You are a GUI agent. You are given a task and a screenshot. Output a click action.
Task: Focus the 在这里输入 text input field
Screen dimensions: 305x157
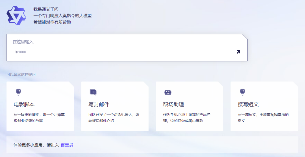121,42
